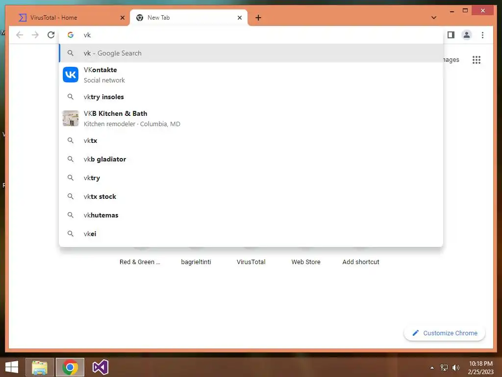This screenshot has width=502, height=377.
Task: Open the network tray icon
Action: pyautogui.click(x=444, y=368)
